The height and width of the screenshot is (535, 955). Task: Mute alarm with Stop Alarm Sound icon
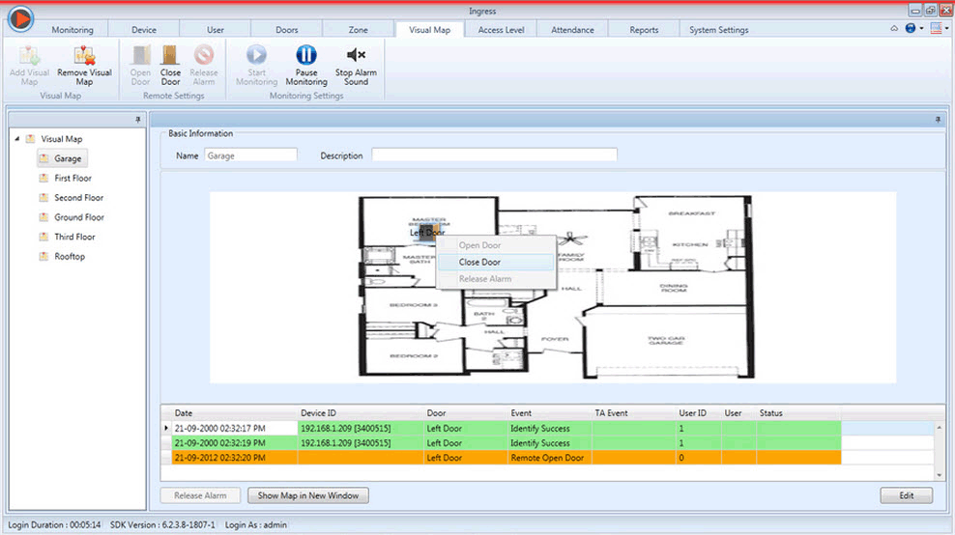coord(356,56)
